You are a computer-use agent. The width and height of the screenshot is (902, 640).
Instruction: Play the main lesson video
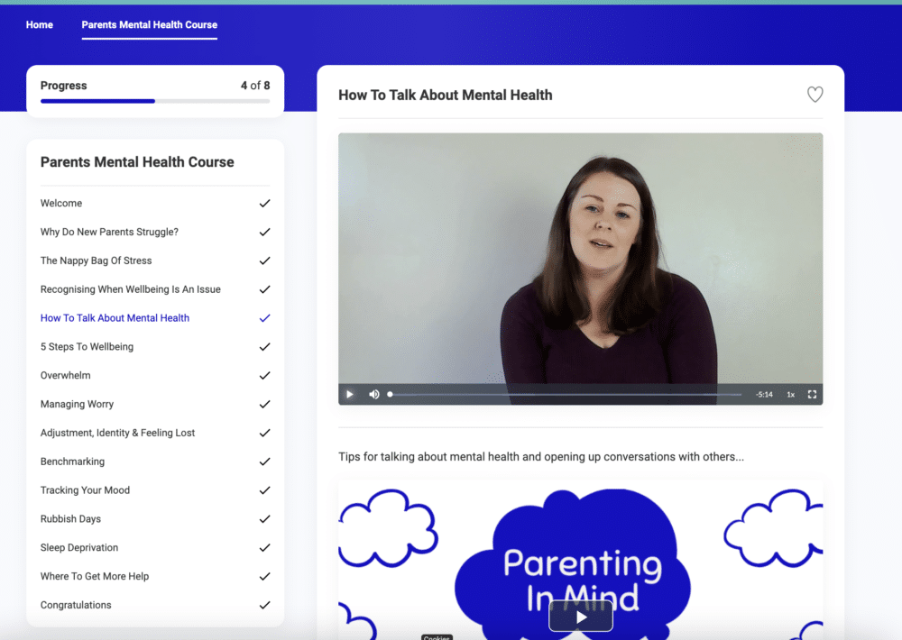[350, 395]
